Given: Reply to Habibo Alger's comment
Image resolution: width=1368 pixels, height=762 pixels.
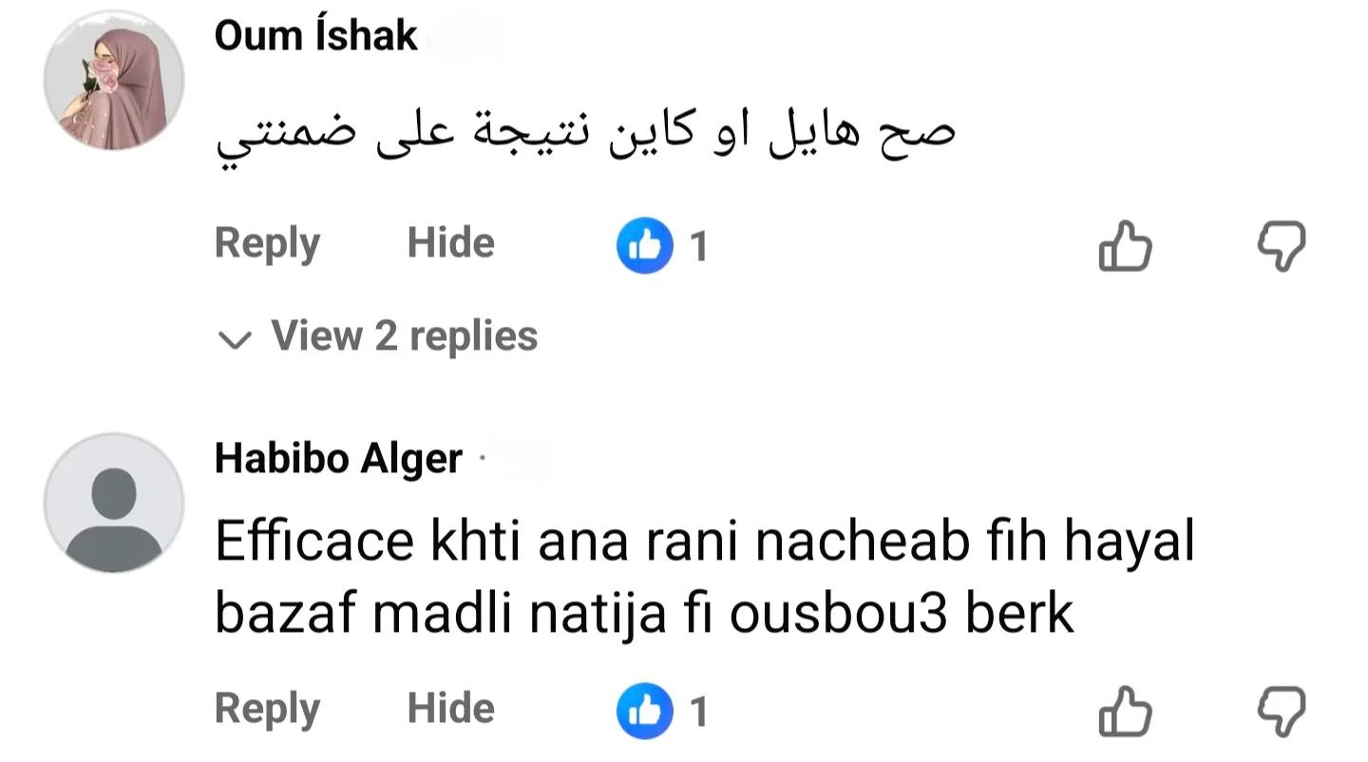Looking at the screenshot, I should (267, 710).
